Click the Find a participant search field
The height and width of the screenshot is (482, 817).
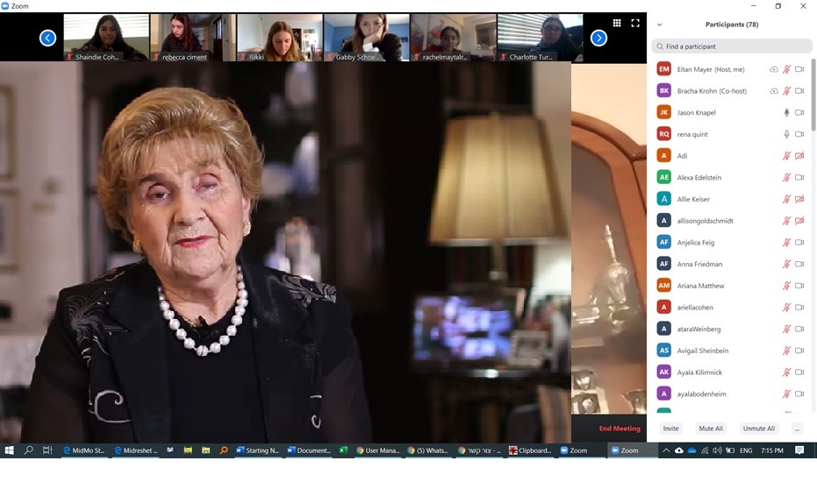(732, 46)
